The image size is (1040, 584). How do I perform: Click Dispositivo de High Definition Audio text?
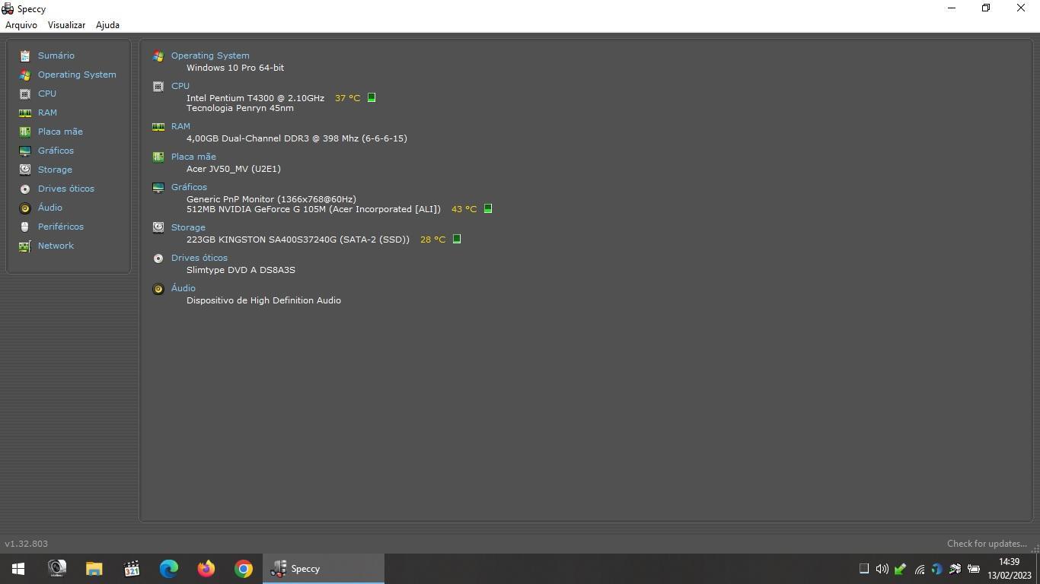(263, 300)
